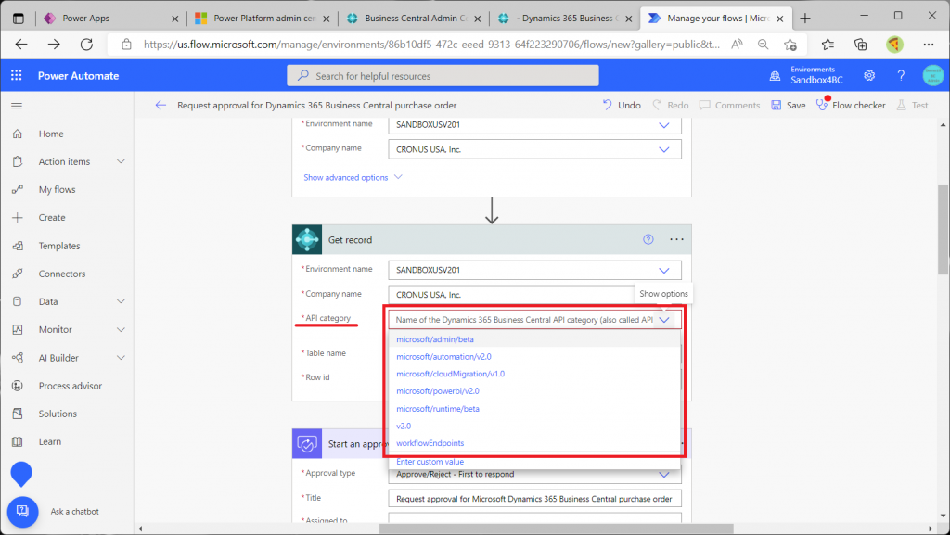Open Solutions in sidebar
Image resolution: width=950 pixels, height=535 pixels.
(58, 414)
